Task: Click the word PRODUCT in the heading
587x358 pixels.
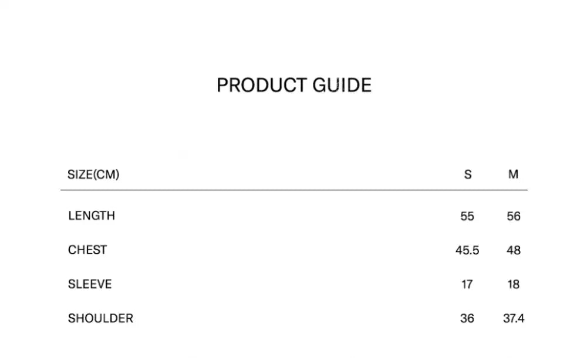Action: [x=262, y=86]
